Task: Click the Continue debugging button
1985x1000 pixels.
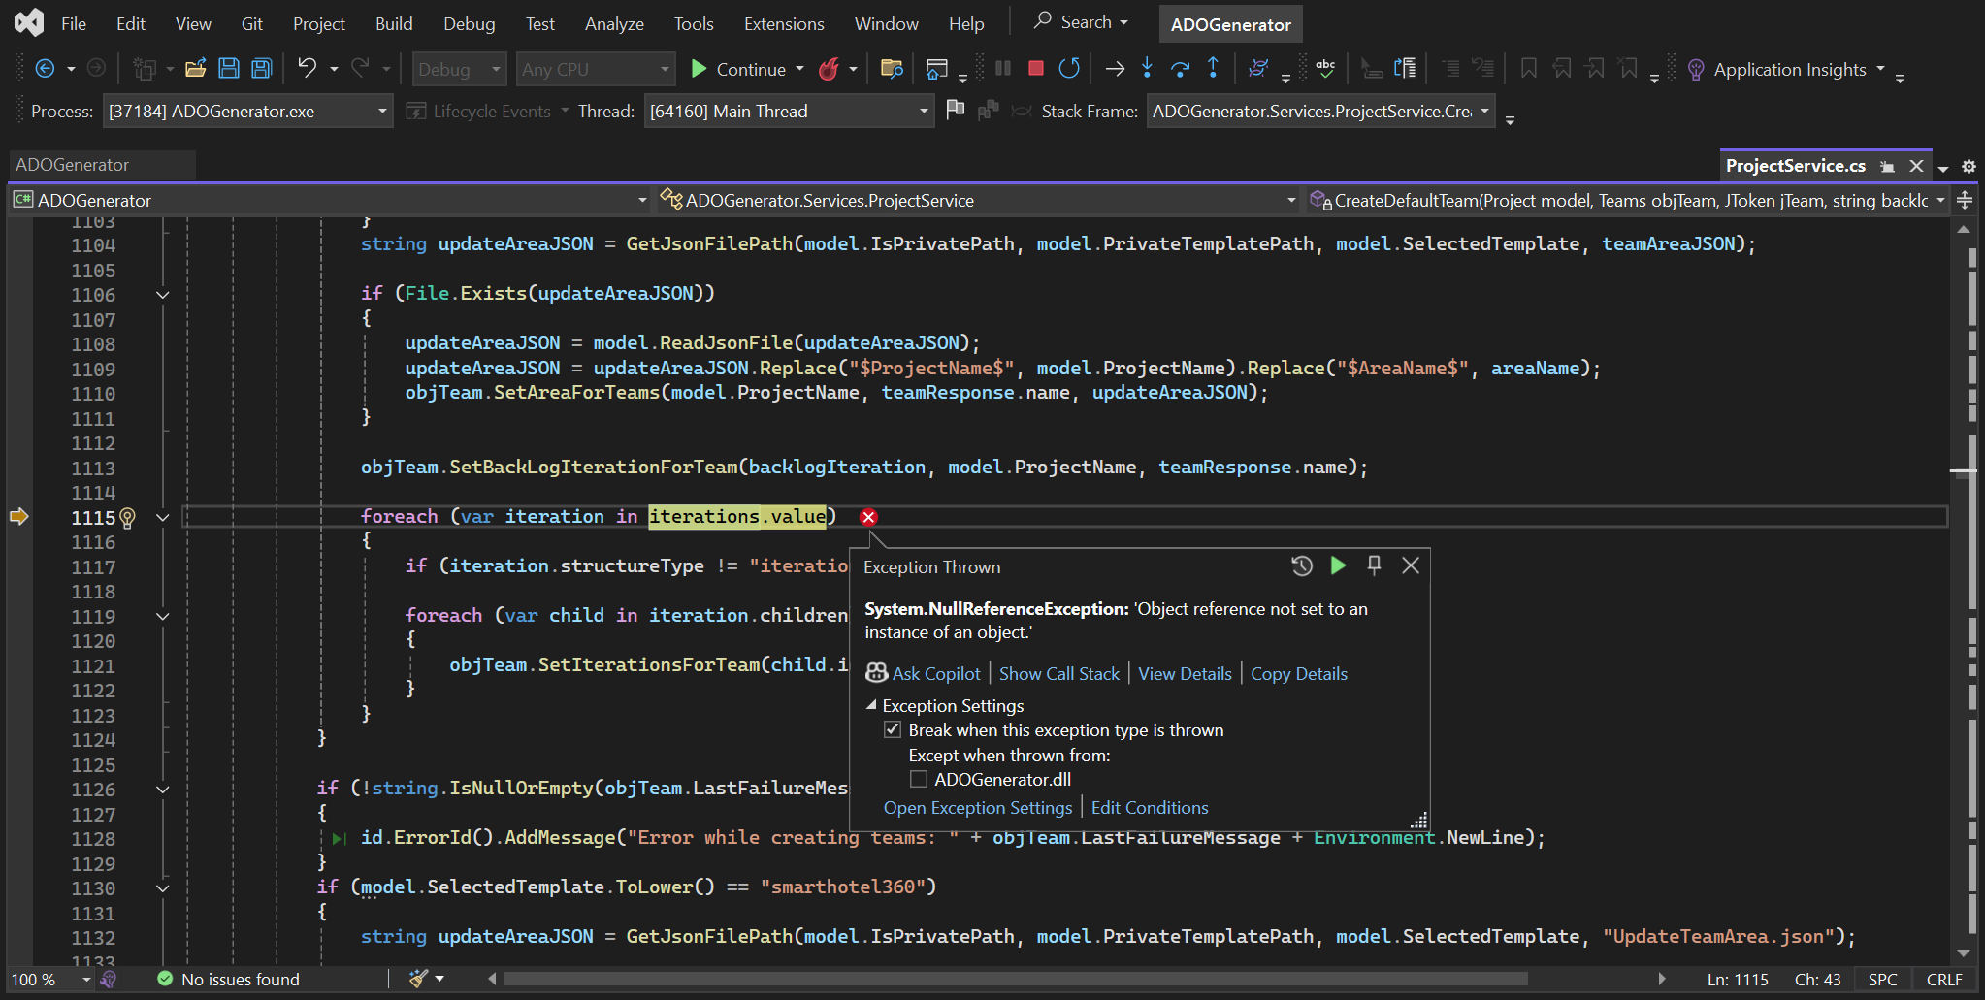Action: tap(738, 69)
